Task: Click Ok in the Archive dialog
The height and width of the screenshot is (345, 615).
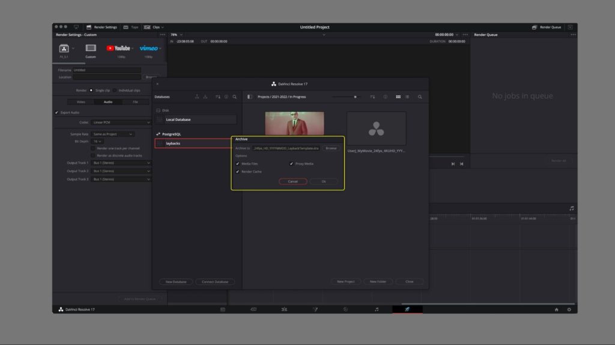Action: 324,181
